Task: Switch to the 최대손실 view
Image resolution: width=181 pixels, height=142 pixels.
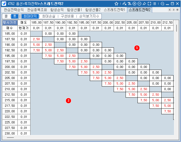Action: 49,16
